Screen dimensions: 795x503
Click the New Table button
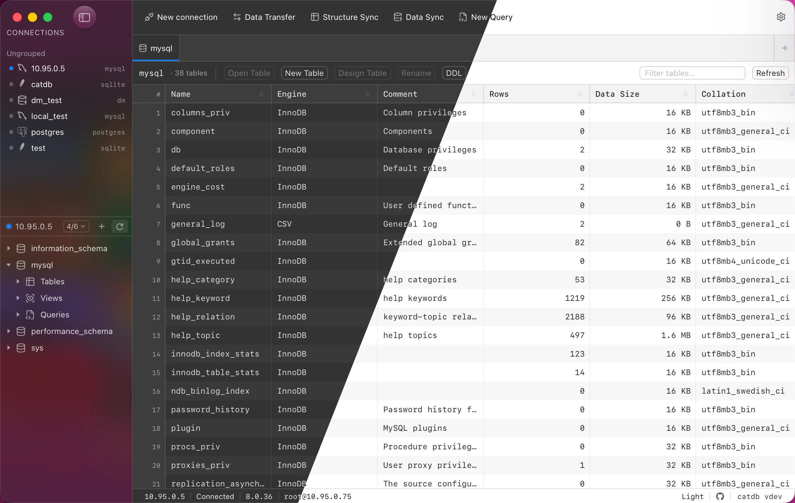pyautogui.click(x=304, y=73)
